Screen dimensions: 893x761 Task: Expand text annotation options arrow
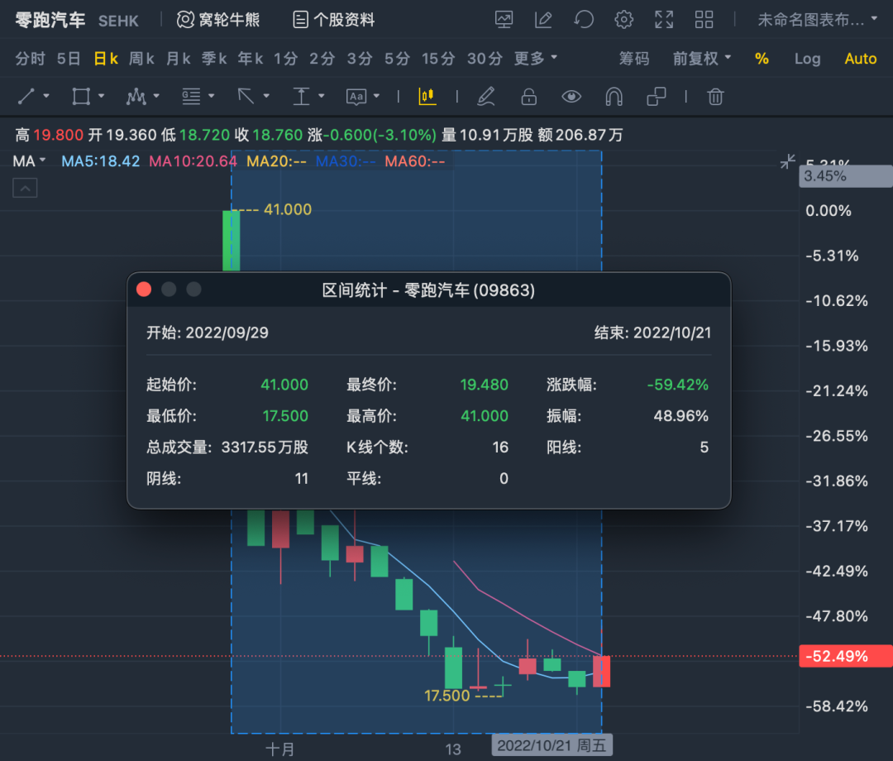click(x=376, y=96)
